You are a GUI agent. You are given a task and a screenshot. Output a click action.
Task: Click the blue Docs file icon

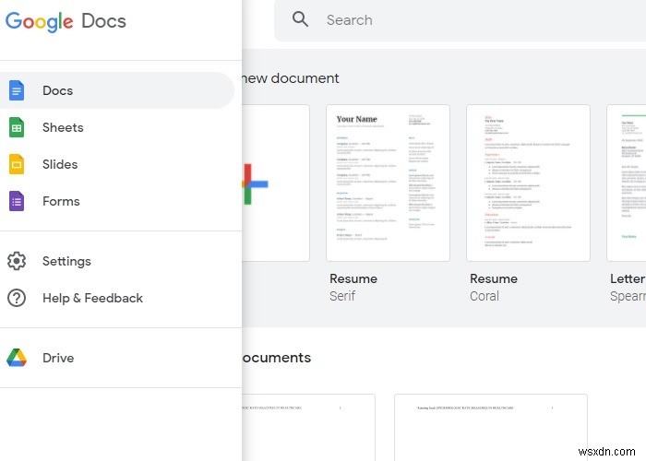coord(17,90)
